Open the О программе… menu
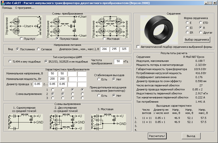The image size is (218, 143). tap(25, 8)
